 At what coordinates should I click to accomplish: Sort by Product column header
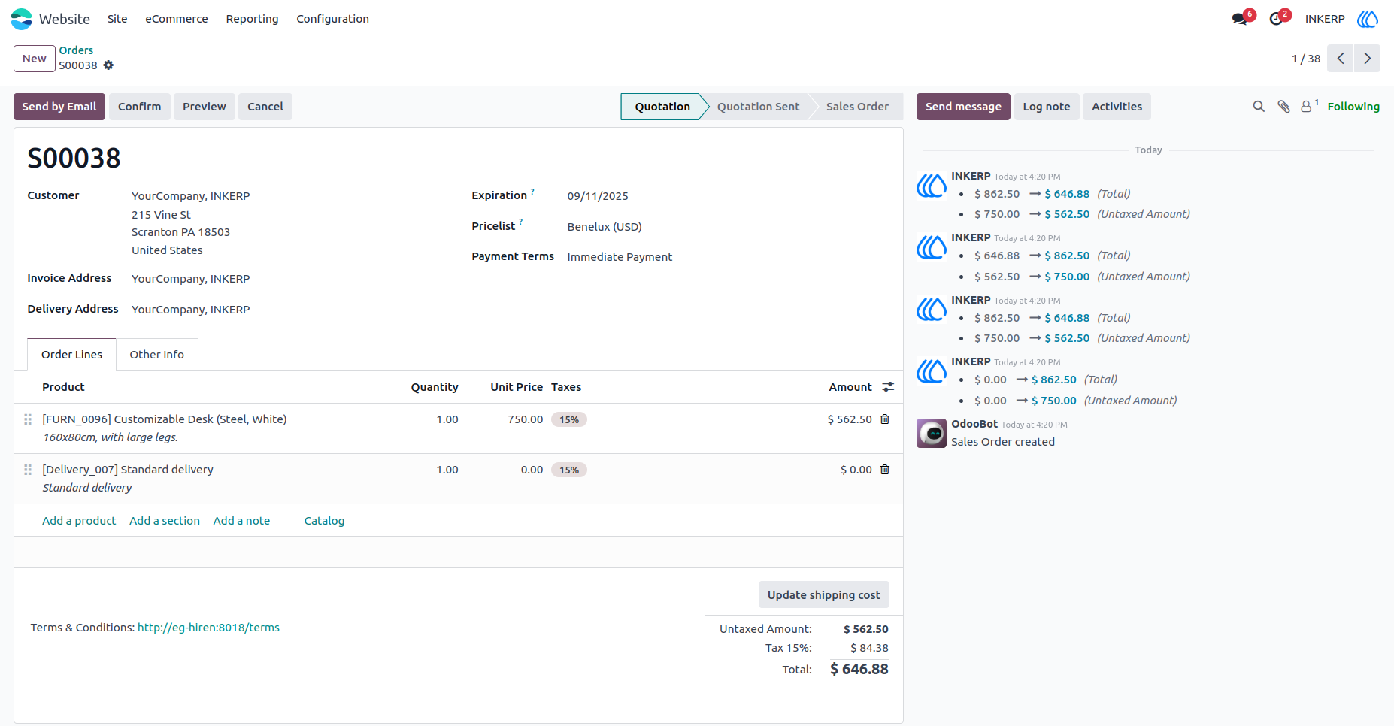click(x=63, y=387)
